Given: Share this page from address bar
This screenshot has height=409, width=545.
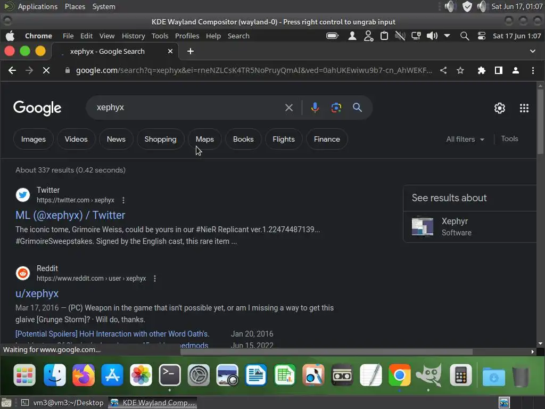Looking at the screenshot, I should pos(443,71).
